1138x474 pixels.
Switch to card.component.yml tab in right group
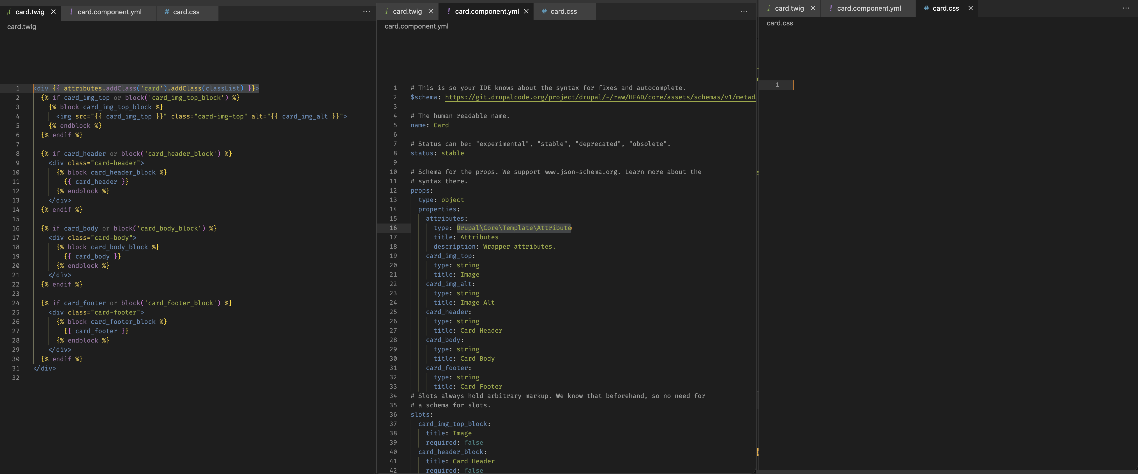(868, 8)
